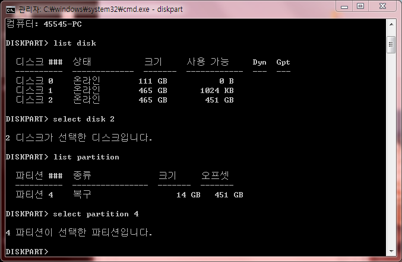
Task: Click the 'Gpt' column header
Action: (x=283, y=62)
